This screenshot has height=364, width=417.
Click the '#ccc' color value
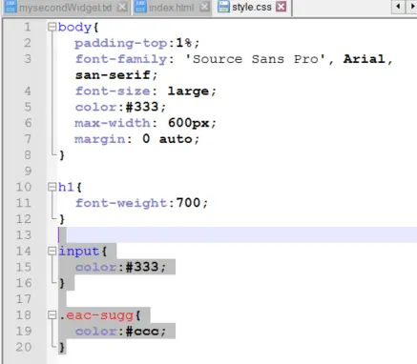coord(142,332)
